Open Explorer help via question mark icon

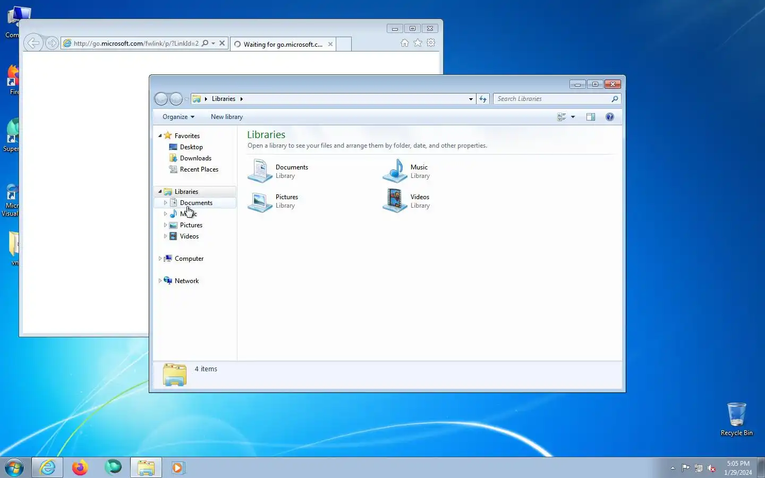click(x=610, y=117)
